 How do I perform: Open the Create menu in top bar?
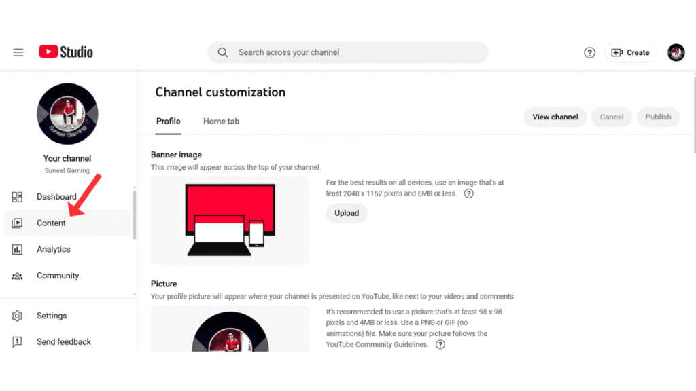[x=631, y=52]
